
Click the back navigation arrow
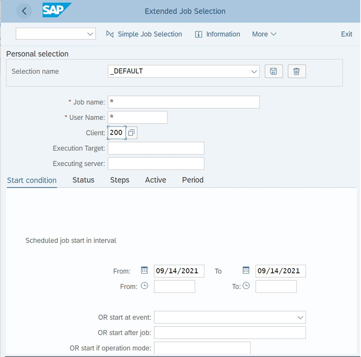pos(24,11)
